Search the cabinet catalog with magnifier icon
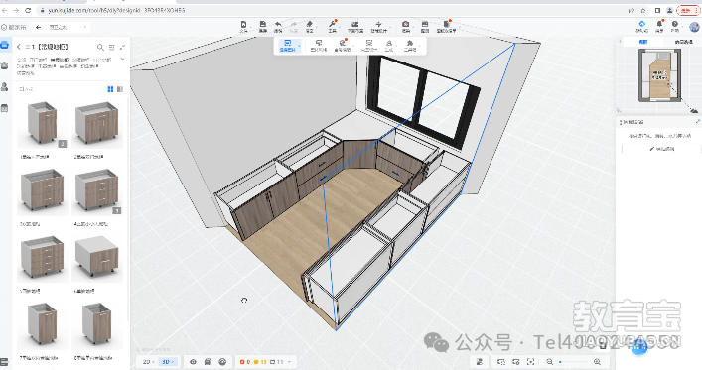Image resolution: width=702 pixels, height=370 pixels. (x=100, y=47)
